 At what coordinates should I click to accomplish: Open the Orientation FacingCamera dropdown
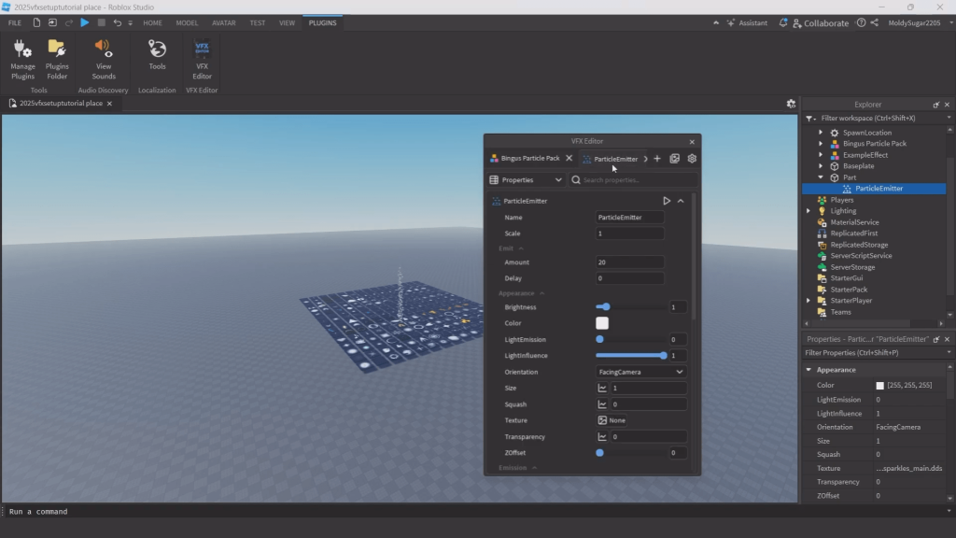(x=640, y=372)
